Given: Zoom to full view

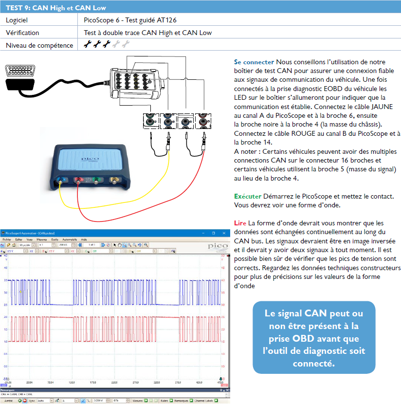Looking at the screenshot, I should point(146,245).
